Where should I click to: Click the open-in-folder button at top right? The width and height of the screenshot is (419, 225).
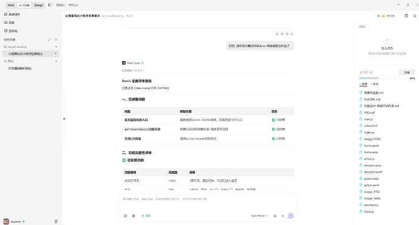(386, 16)
